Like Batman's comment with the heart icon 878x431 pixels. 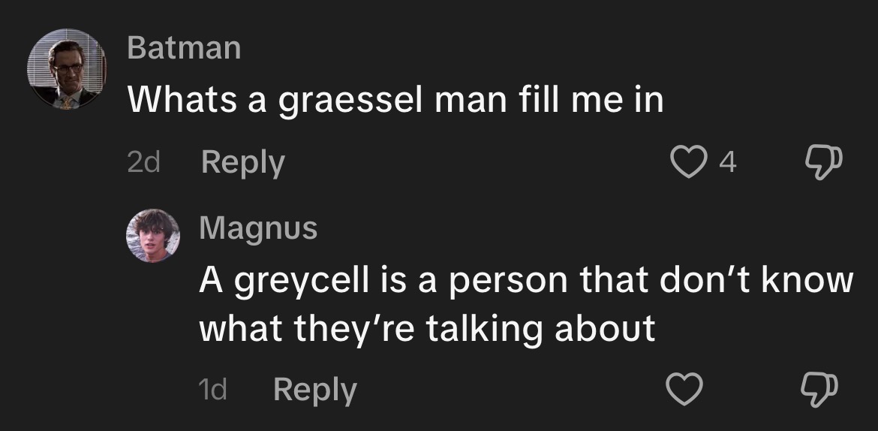coord(687,161)
